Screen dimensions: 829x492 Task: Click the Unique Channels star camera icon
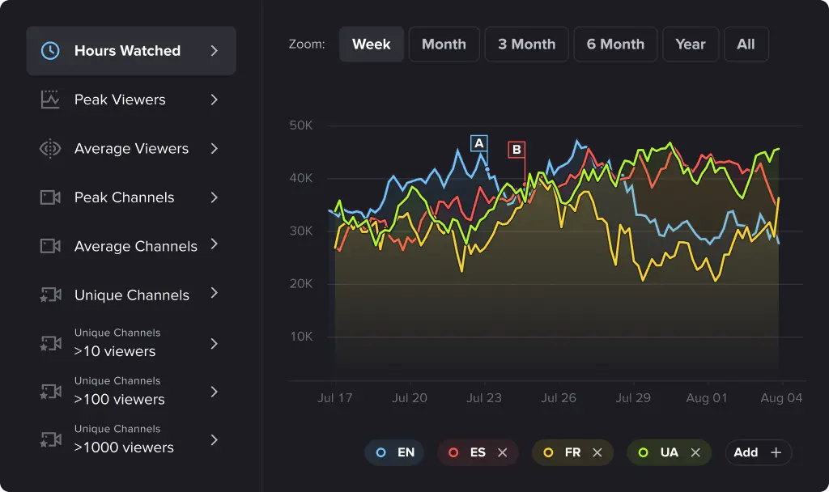(x=50, y=295)
